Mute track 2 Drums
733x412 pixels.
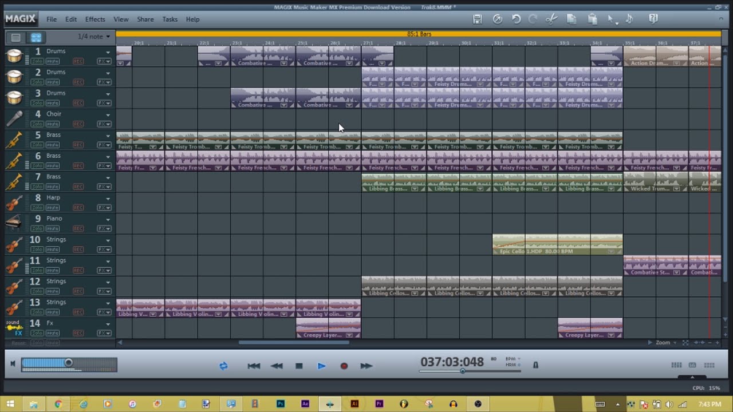tap(53, 82)
